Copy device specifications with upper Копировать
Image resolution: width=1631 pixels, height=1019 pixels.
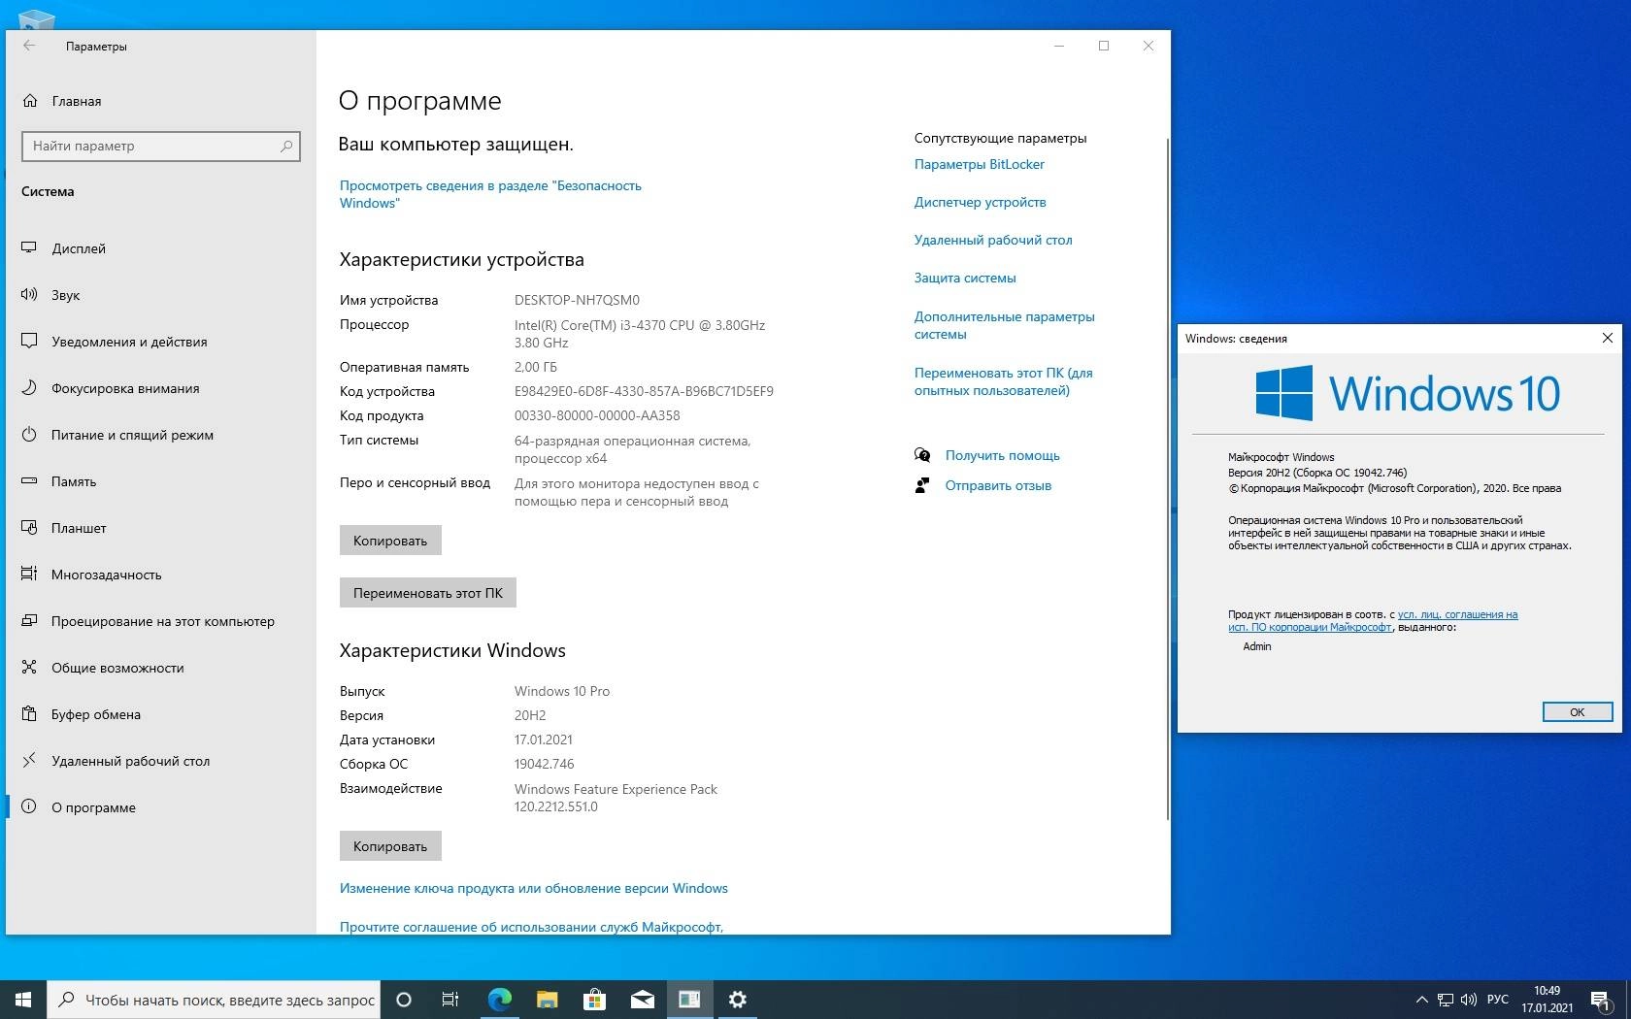click(390, 541)
